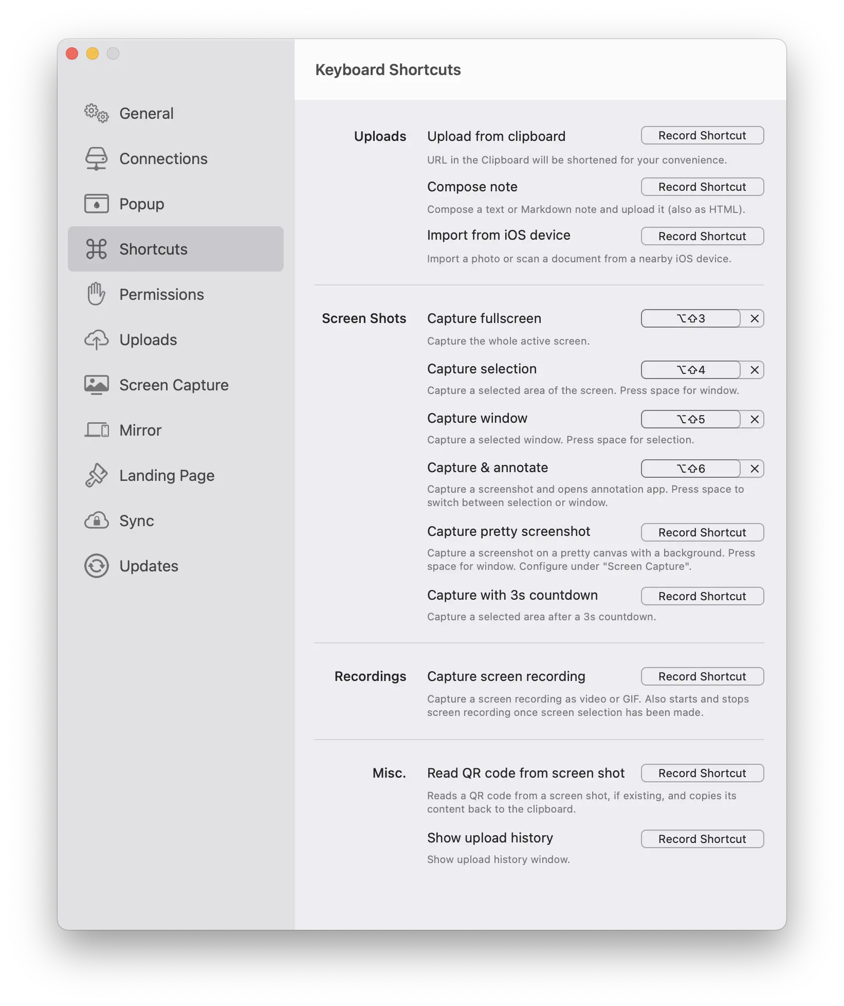
Task: Clear the Capture fullscreen shortcut
Action: tap(754, 318)
